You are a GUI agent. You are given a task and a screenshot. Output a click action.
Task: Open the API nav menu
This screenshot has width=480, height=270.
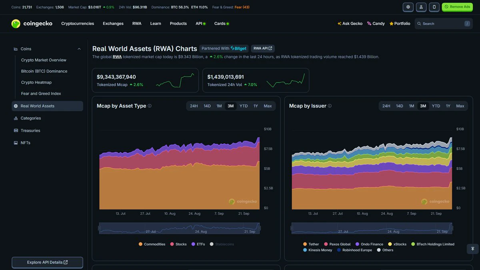tap(200, 24)
